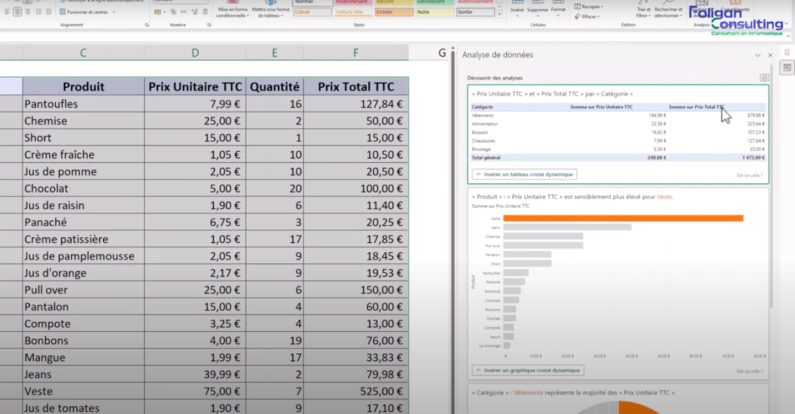This screenshot has height=414, width=795.
Task: Apply the Calcul cell style
Action: pyautogui.click(x=312, y=12)
